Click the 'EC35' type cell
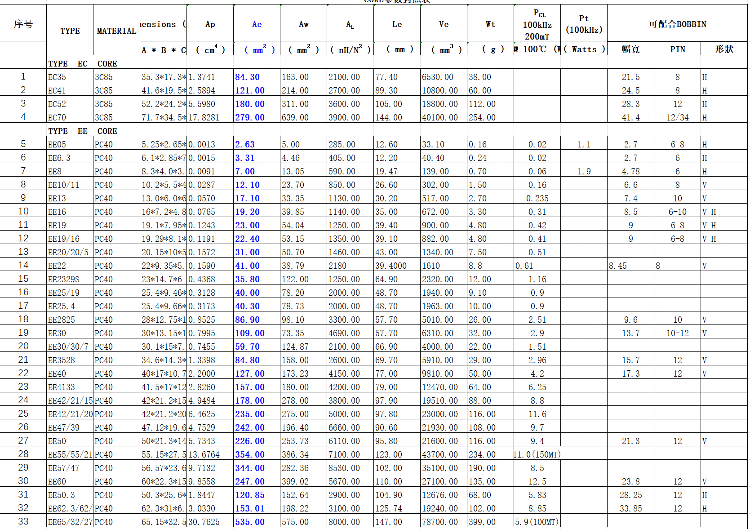 coord(70,77)
